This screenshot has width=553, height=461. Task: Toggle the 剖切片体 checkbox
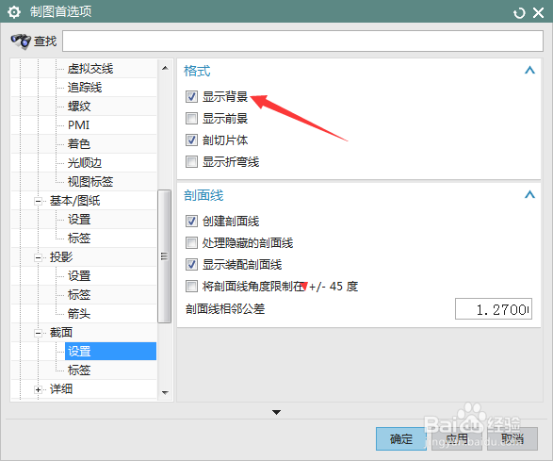point(191,140)
